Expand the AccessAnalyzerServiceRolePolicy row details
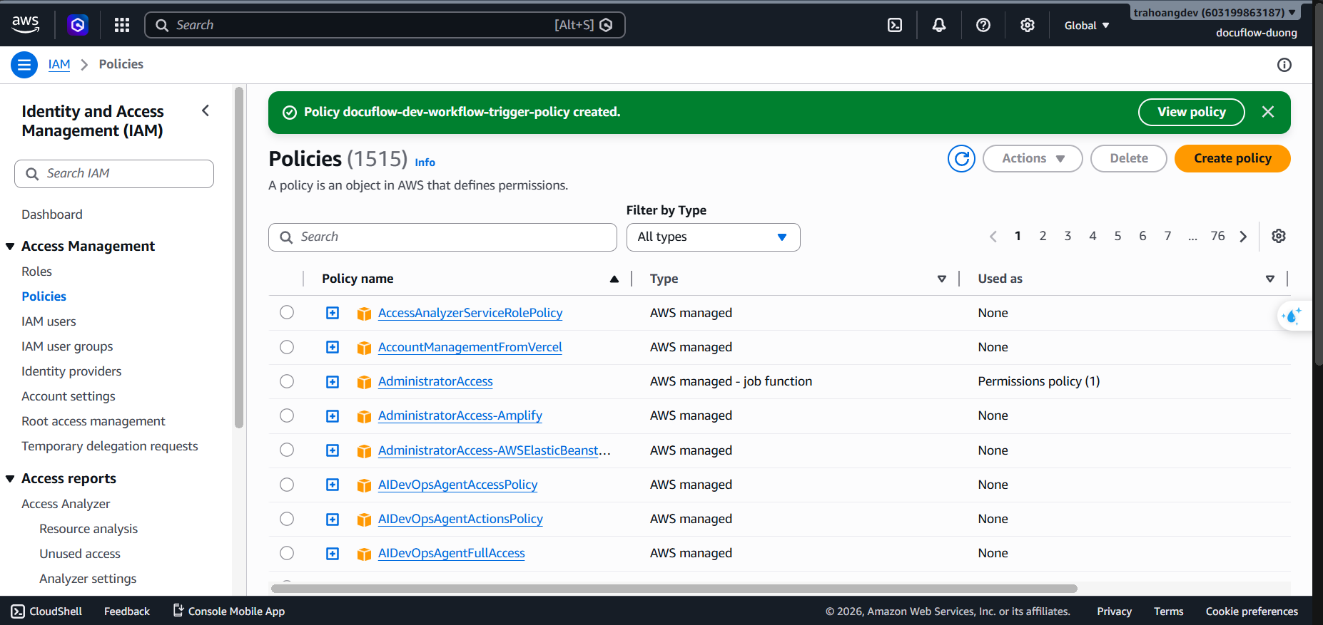The image size is (1323, 625). (333, 313)
